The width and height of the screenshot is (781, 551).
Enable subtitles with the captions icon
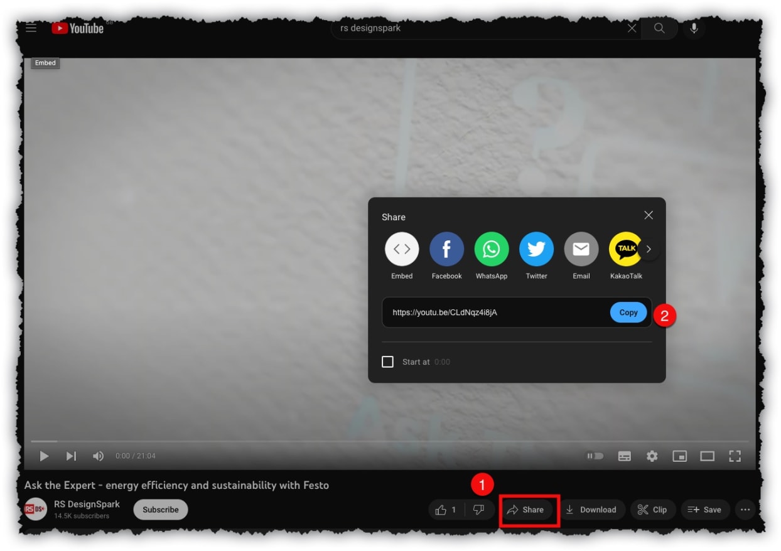tap(624, 456)
